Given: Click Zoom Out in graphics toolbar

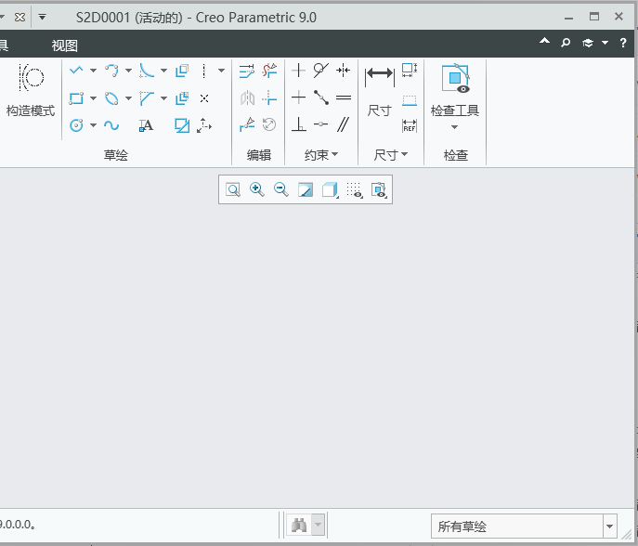Looking at the screenshot, I should (x=281, y=190).
